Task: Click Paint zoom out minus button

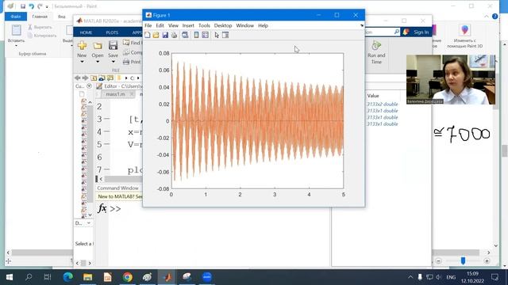Action: tap(438, 260)
